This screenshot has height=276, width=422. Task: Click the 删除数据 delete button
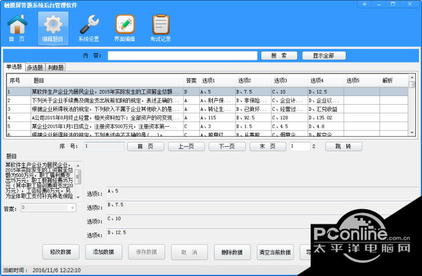click(232, 252)
